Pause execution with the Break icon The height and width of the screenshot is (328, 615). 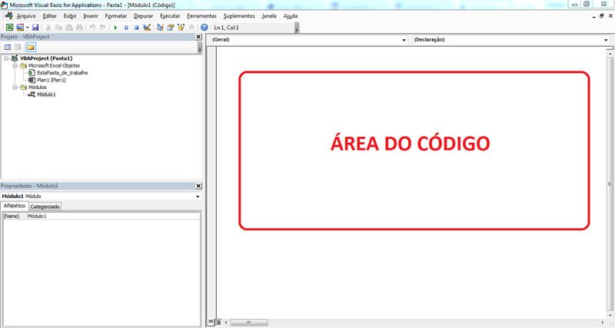click(126, 27)
